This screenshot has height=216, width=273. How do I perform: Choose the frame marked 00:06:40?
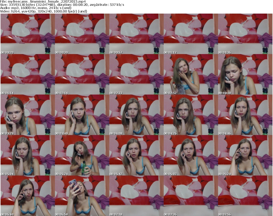click(x=28, y=196)
